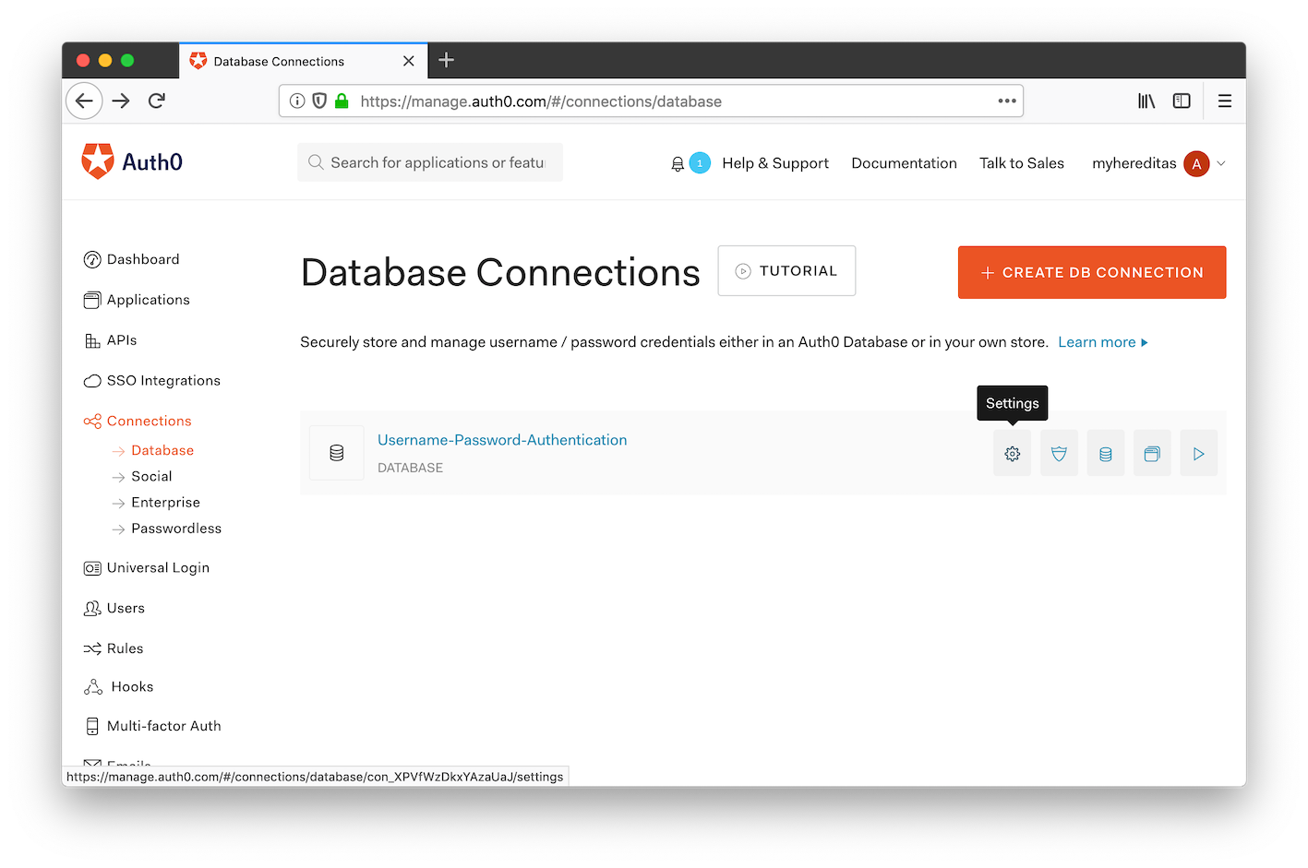Click the Tutorial button
The height and width of the screenshot is (868, 1308).
click(x=786, y=270)
